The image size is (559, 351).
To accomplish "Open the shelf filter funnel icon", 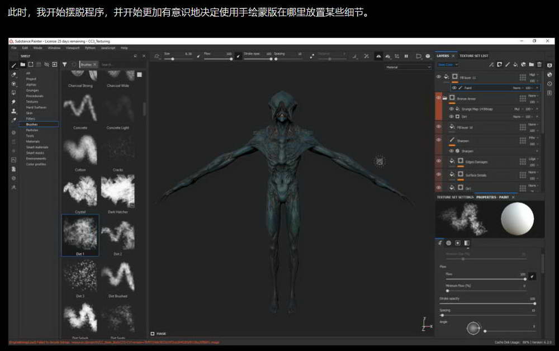I will pos(64,64).
